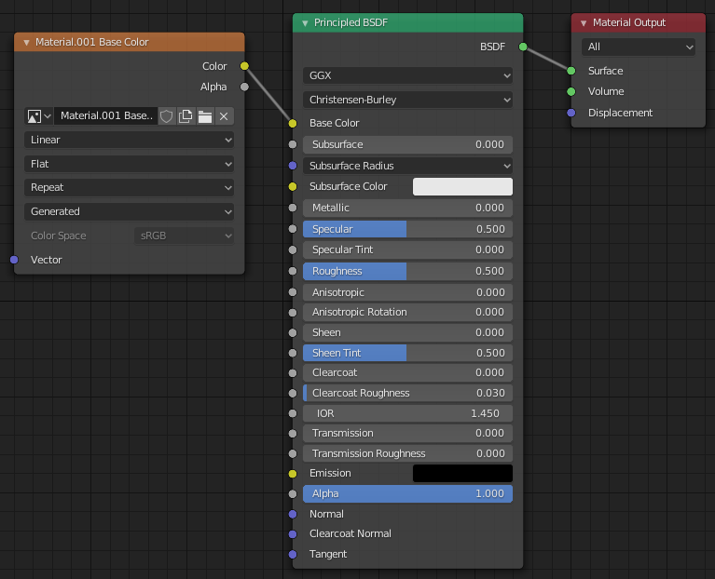This screenshot has height=579, width=715.
Task: Click the Transmission Roughness slider
Action: [x=407, y=453]
